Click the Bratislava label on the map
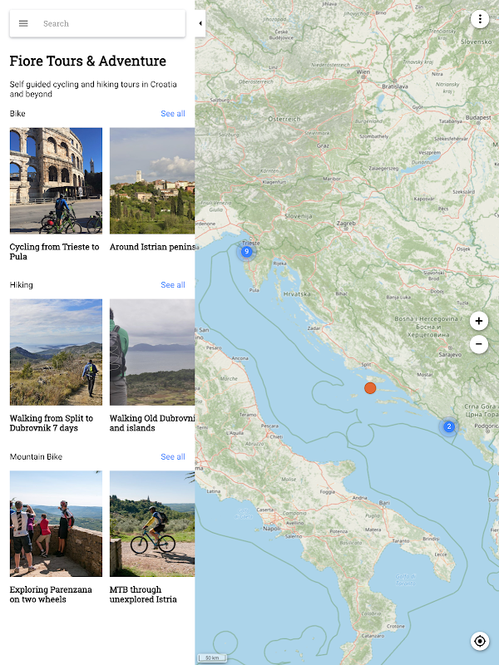The height and width of the screenshot is (665, 499). pyautogui.click(x=394, y=86)
